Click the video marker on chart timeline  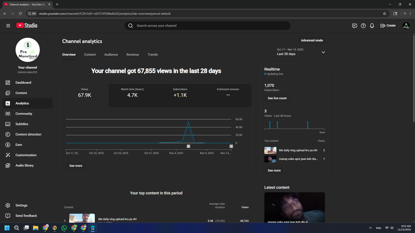click(x=189, y=146)
